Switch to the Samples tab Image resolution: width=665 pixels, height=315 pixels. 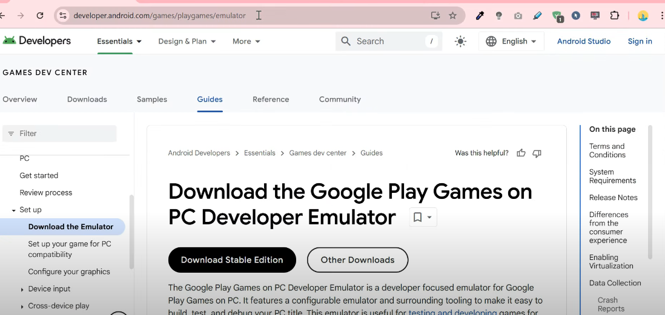pyautogui.click(x=152, y=99)
